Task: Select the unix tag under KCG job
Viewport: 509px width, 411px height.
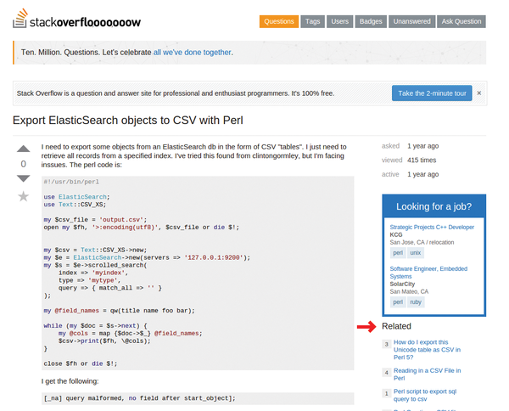Action: (x=415, y=253)
